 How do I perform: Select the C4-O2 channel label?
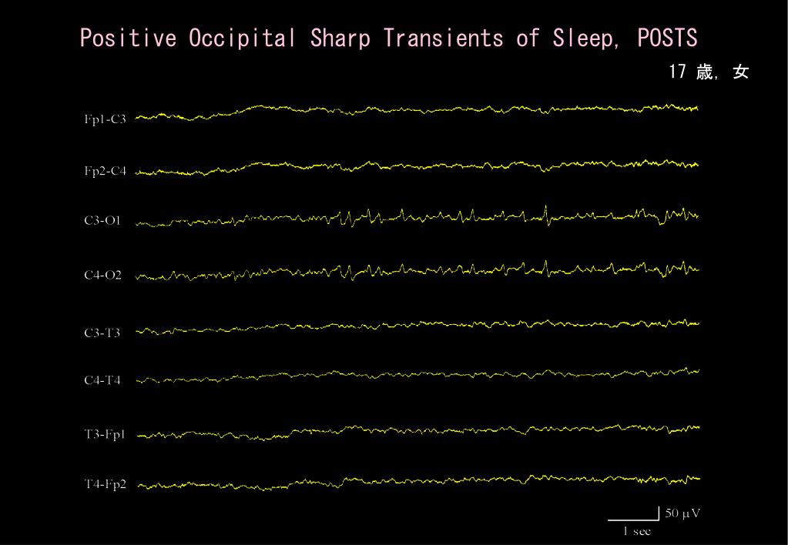(x=102, y=276)
